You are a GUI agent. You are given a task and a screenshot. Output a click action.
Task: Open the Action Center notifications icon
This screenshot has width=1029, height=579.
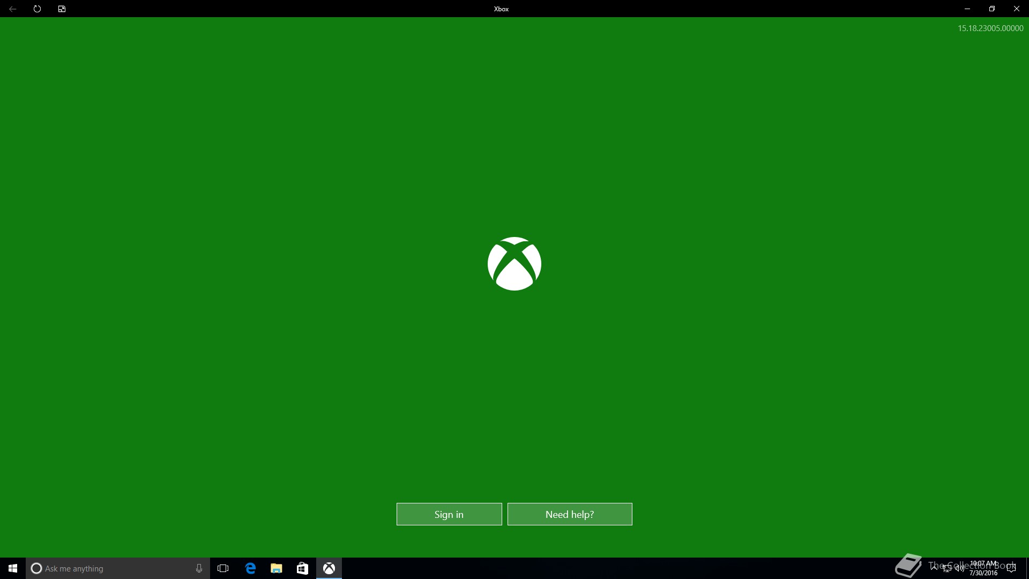pos(1011,568)
